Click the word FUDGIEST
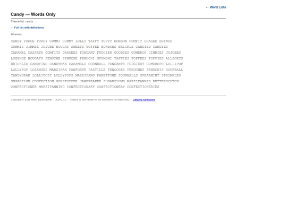Image resolution: width=287 pixels, height=215 pixels. [x=136, y=64]
